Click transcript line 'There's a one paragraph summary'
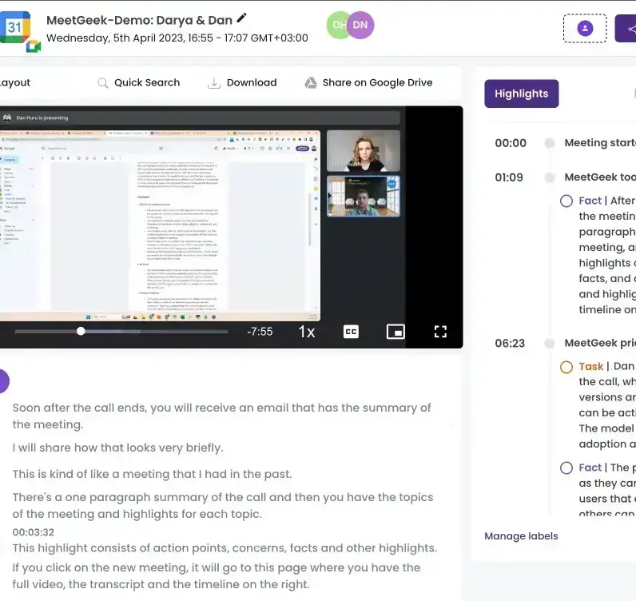The width and height of the screenshot is (636, 601). click(223, 506)
